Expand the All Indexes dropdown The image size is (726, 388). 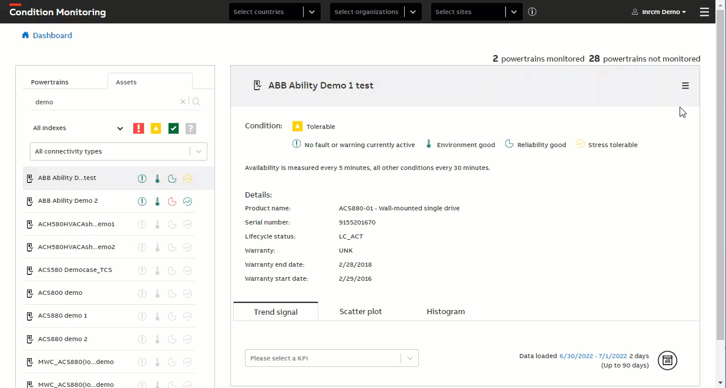point(78,128)
